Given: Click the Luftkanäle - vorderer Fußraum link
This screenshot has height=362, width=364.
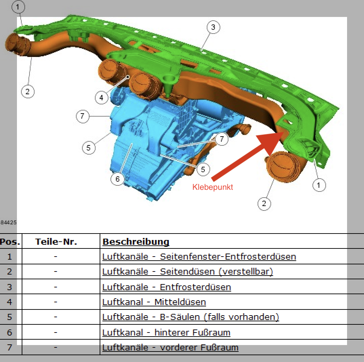Looking at the screenshot, I should pyautogui.click(x=170, y=347).
